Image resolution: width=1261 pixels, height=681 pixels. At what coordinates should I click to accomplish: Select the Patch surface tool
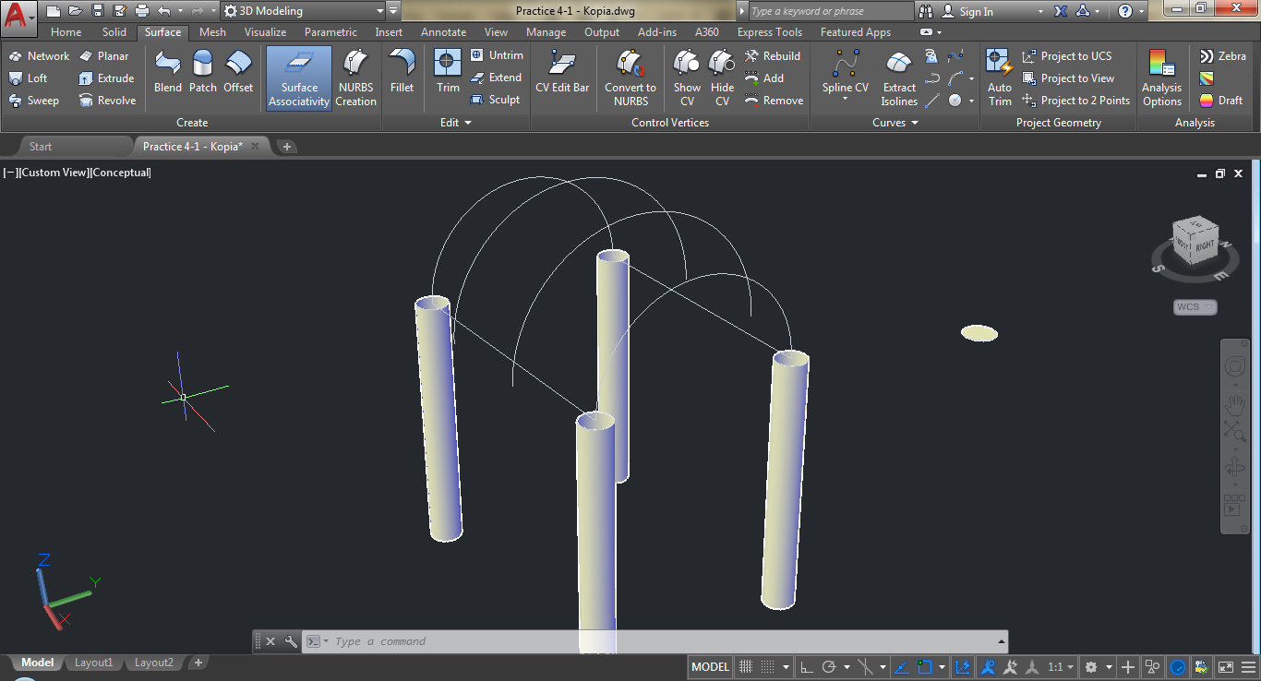202,71
